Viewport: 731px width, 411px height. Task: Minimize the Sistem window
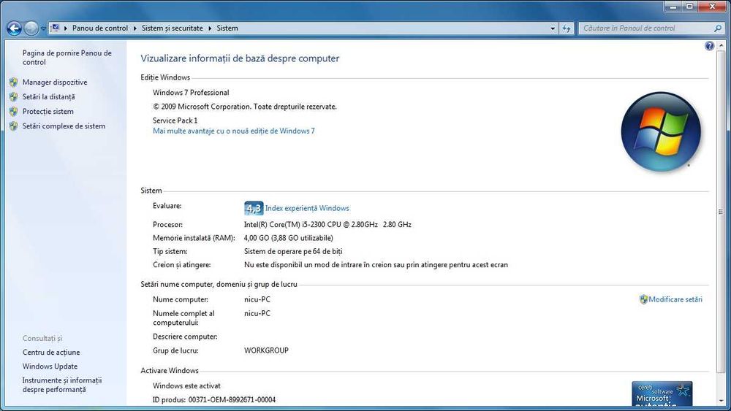pyautogui.click(x=673, y=7)
